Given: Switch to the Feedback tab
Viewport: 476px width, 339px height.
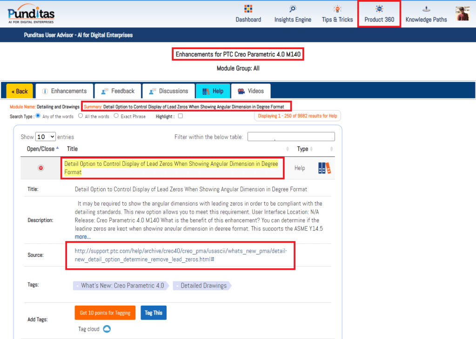Looking at the screenshot, I should point(118,91).
